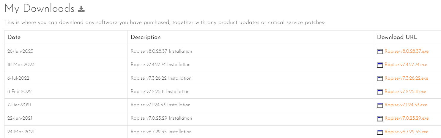Download Rapise-v6.7.22.35.exe link
The image size is (441, 138).
click(406, 132)
